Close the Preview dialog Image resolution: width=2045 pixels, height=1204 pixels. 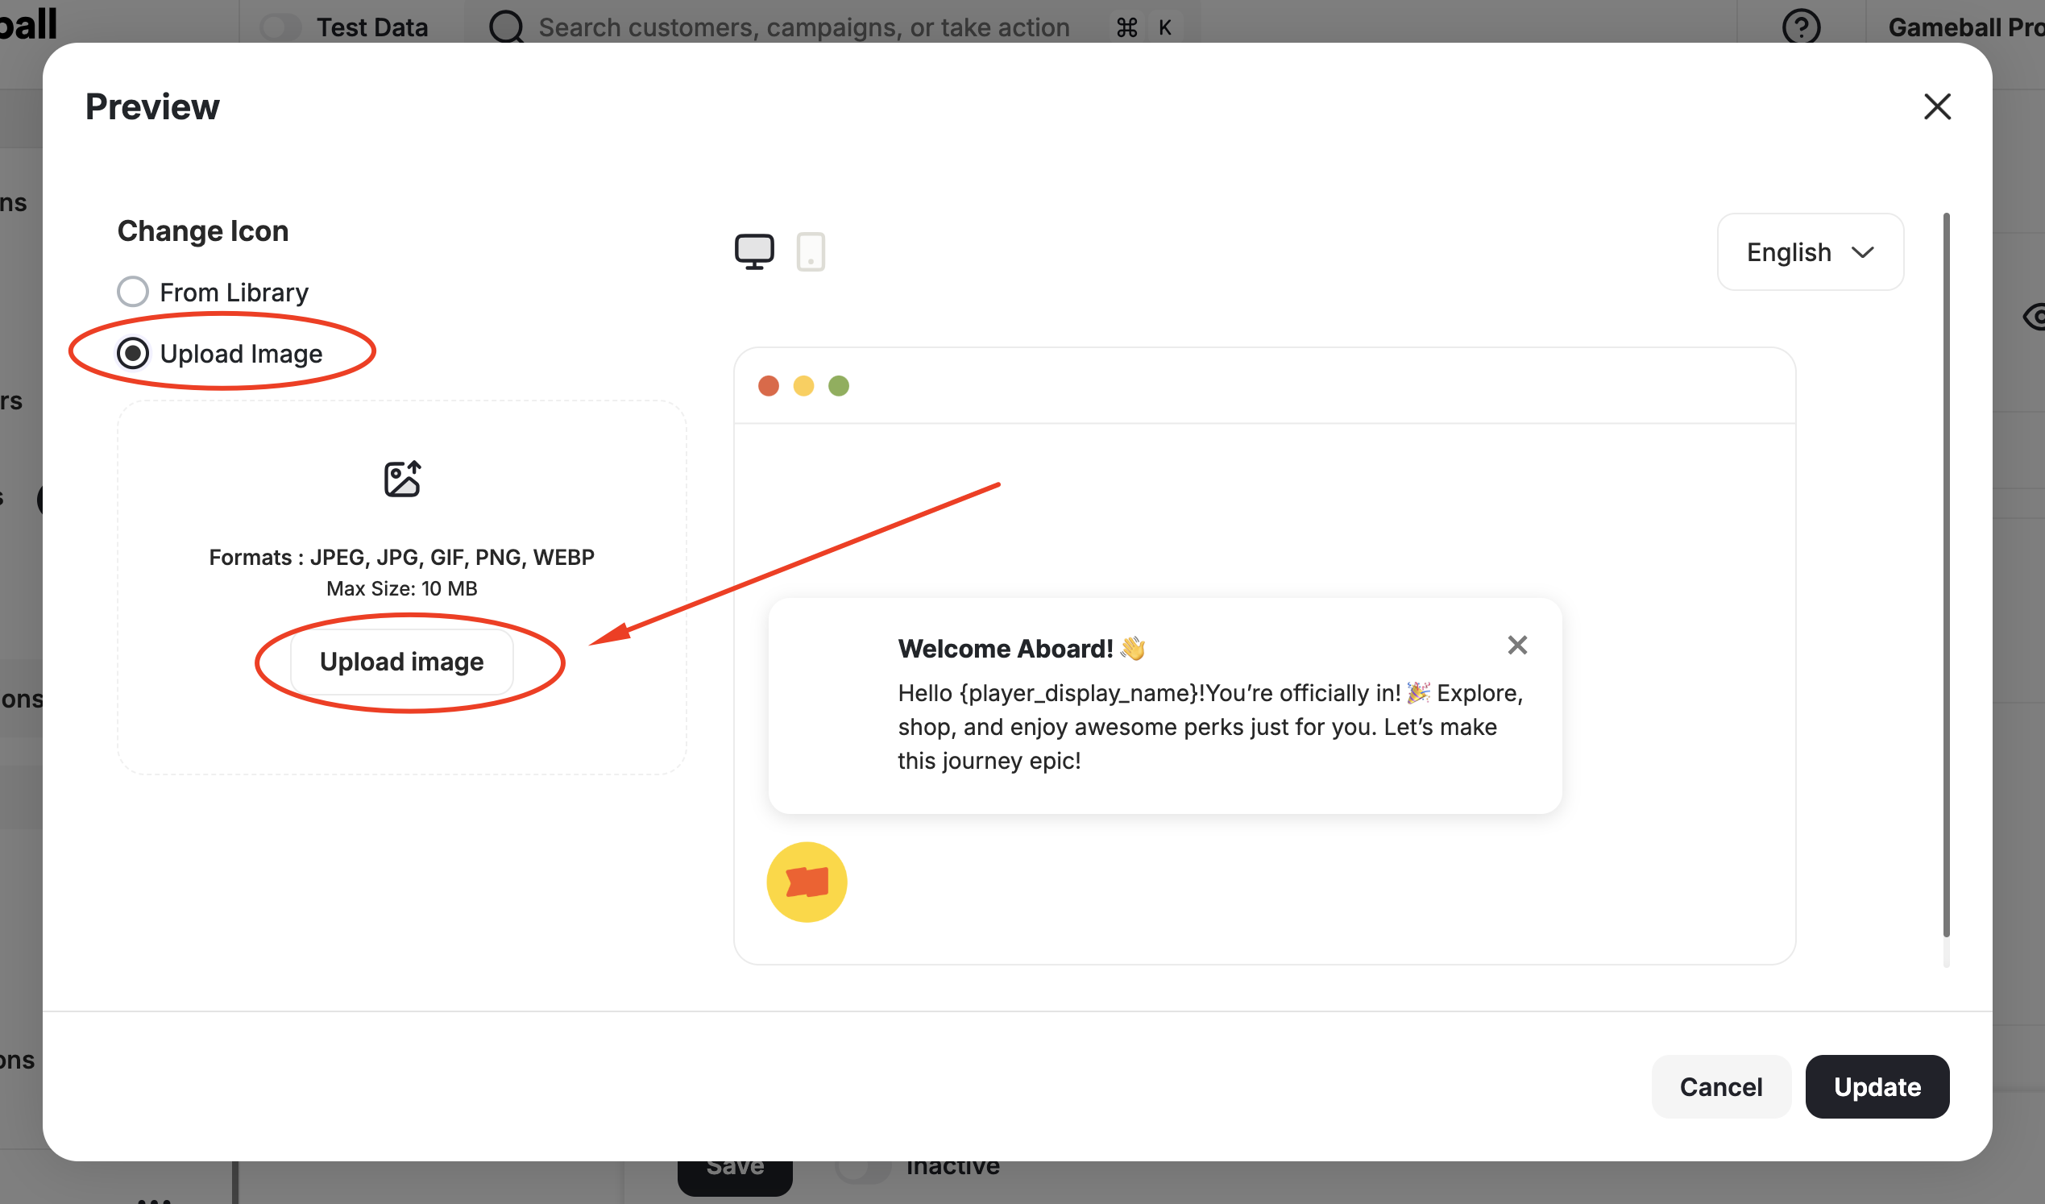(x=1938, y=106)
